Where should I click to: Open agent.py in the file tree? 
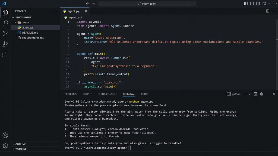[x=36, y=27]
